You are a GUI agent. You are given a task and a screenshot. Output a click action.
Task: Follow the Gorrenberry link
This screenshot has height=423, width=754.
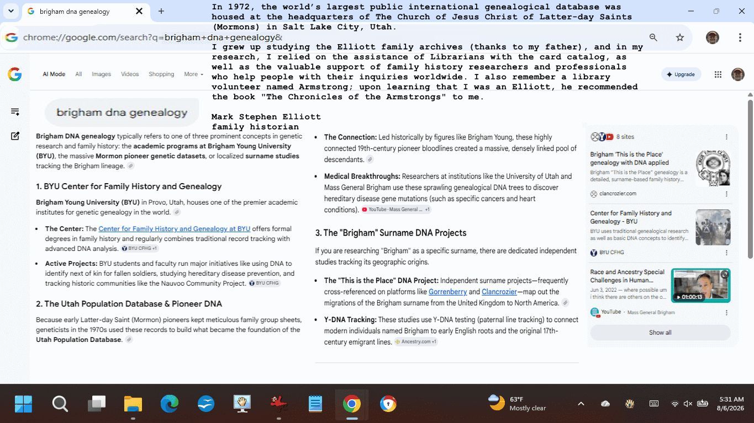click(x=447, y=292)
